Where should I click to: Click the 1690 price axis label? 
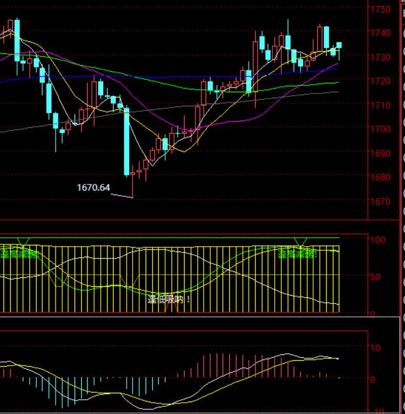[x=380, y=153]
